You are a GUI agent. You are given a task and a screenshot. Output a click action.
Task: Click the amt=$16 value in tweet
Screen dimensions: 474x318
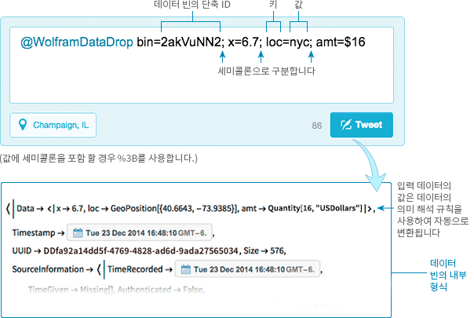point(341,42)
